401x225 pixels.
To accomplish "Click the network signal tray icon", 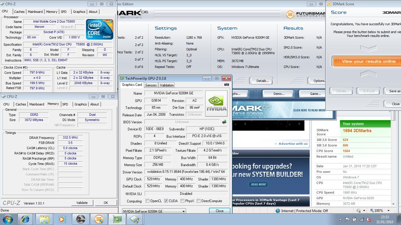I will (x=361, y=219).
